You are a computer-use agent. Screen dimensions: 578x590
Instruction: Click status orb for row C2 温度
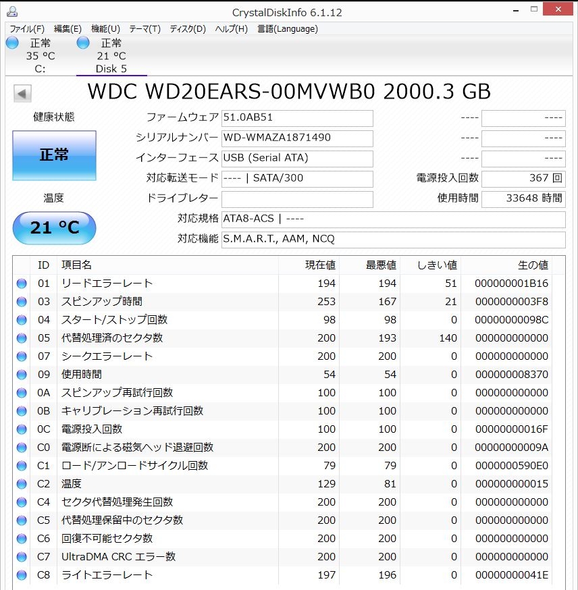[22, 483]
